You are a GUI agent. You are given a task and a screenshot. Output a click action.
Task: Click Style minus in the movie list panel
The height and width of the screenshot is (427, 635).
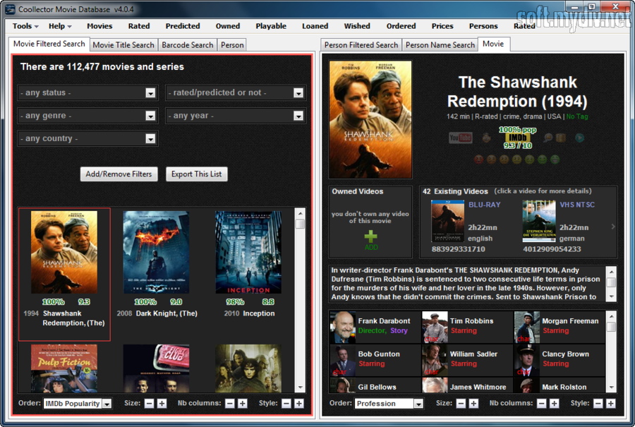point(286,404)
